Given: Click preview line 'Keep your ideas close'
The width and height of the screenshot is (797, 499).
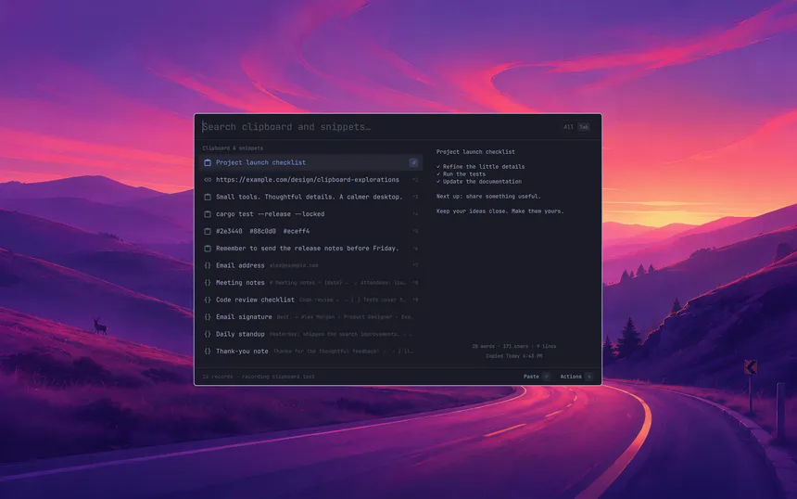Looking at the screenshot, I should [500, 211].
